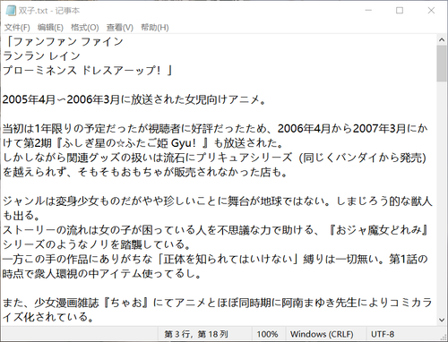Click the line starting 時点で衆人環視の中
Screen dimensions: 448x342
point(102,274)
